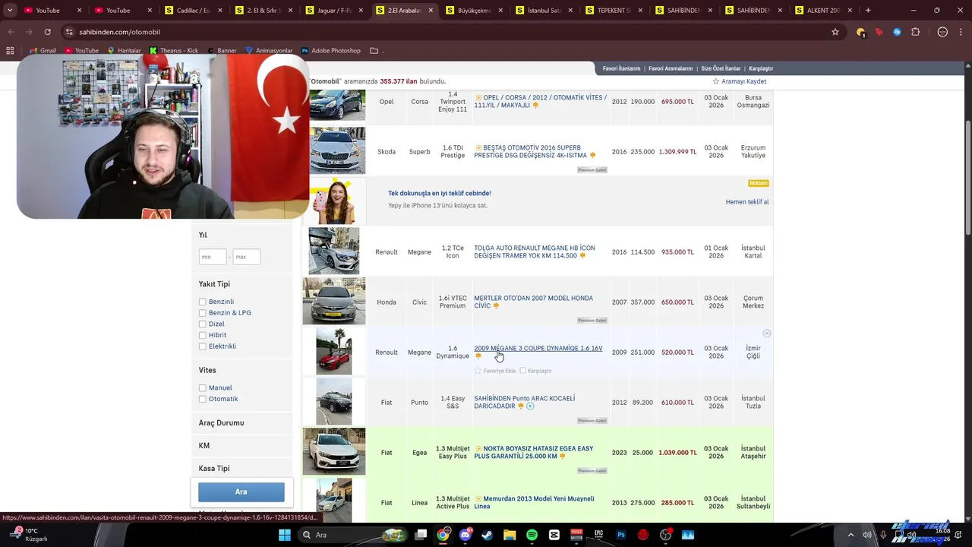Check the Dizel fuel option
Screen dimensions: 972x547
click(203, 324)
